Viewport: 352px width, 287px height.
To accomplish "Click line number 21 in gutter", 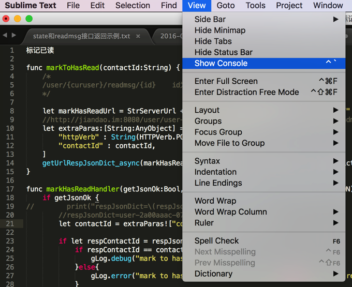I will (x=10, y=223).
